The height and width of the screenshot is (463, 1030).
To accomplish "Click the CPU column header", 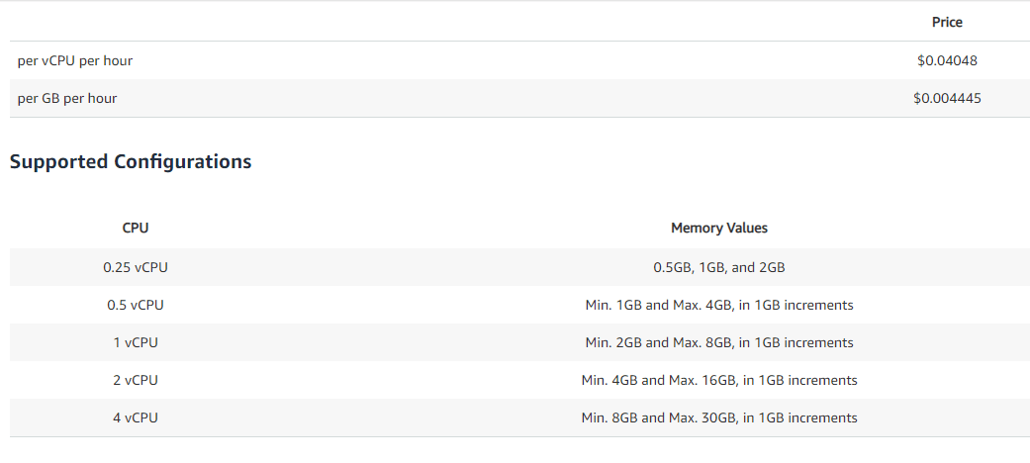I will click(136, 228).
